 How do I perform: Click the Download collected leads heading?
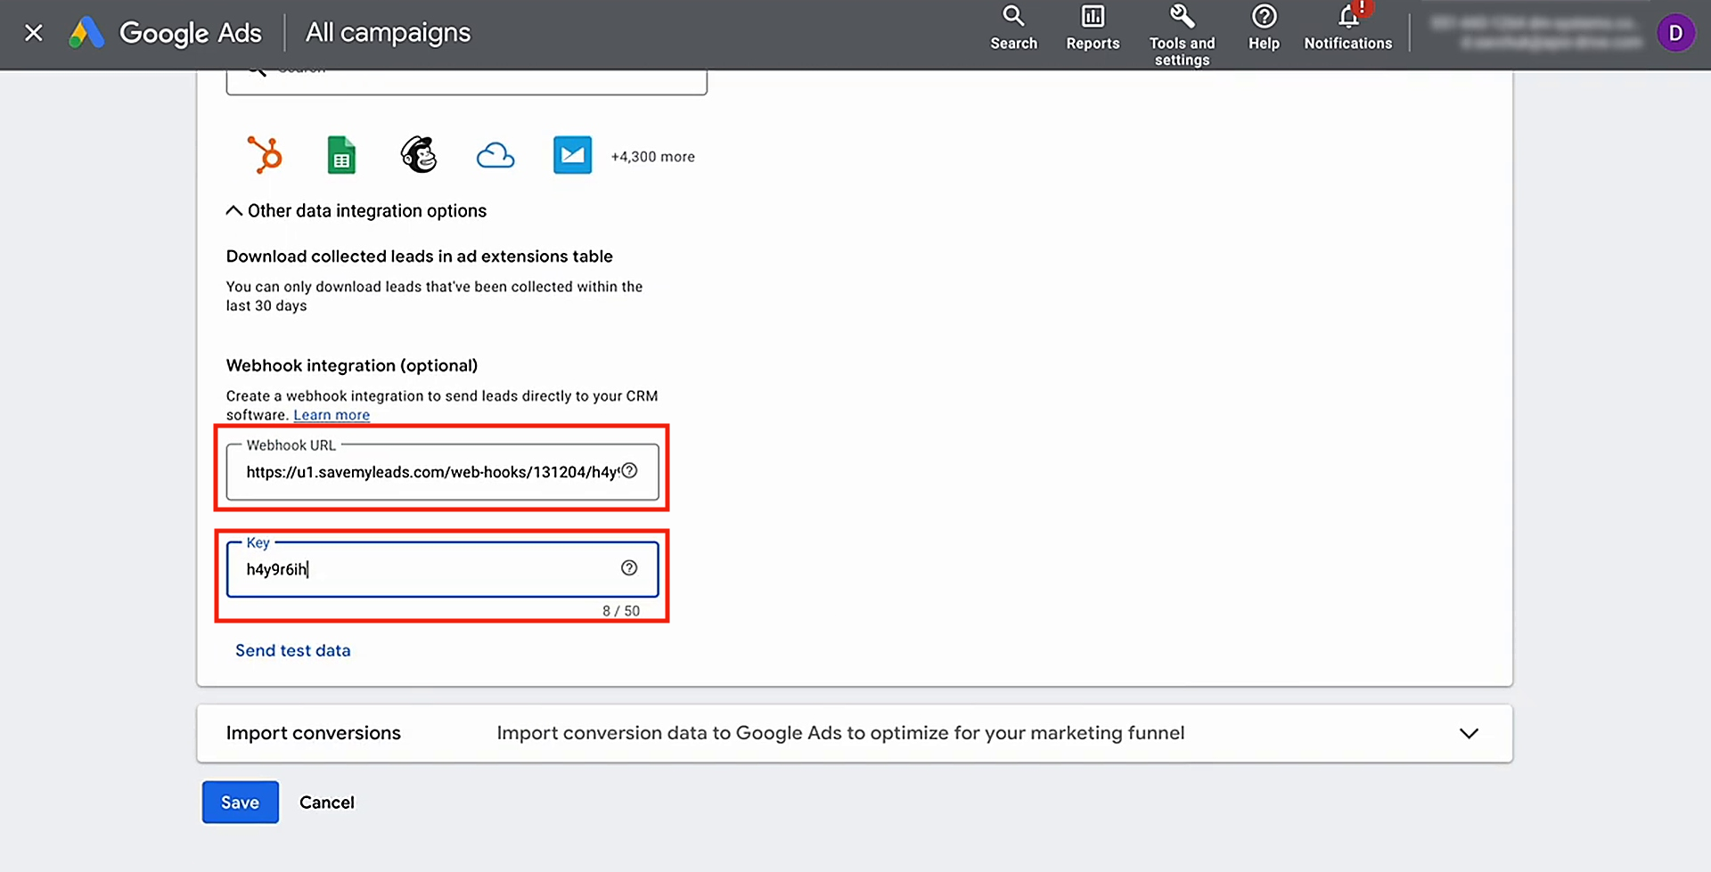pyautogui.click(x=419, y=257)
